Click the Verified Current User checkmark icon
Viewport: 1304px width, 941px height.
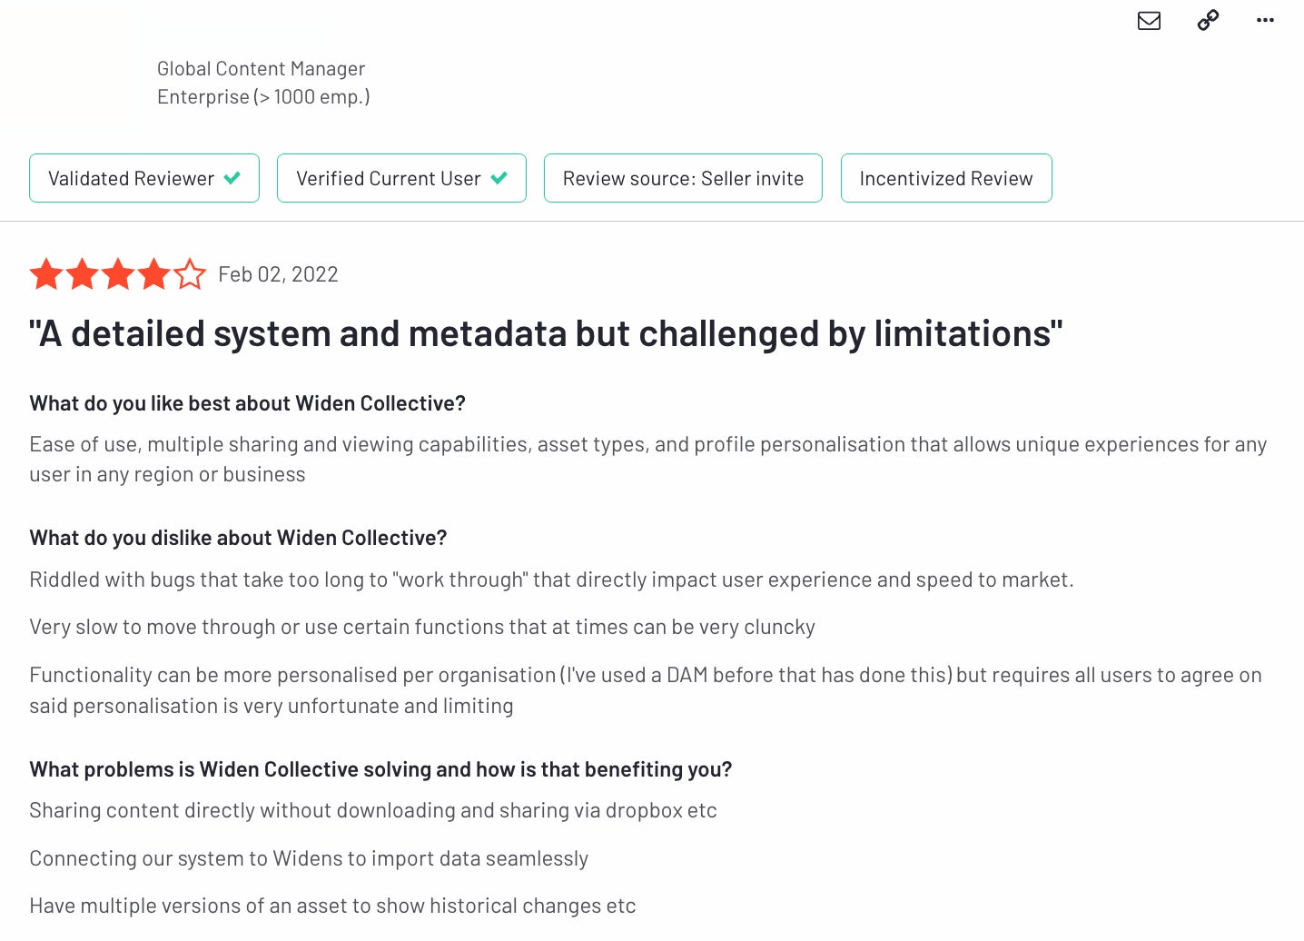click(499, 178)
